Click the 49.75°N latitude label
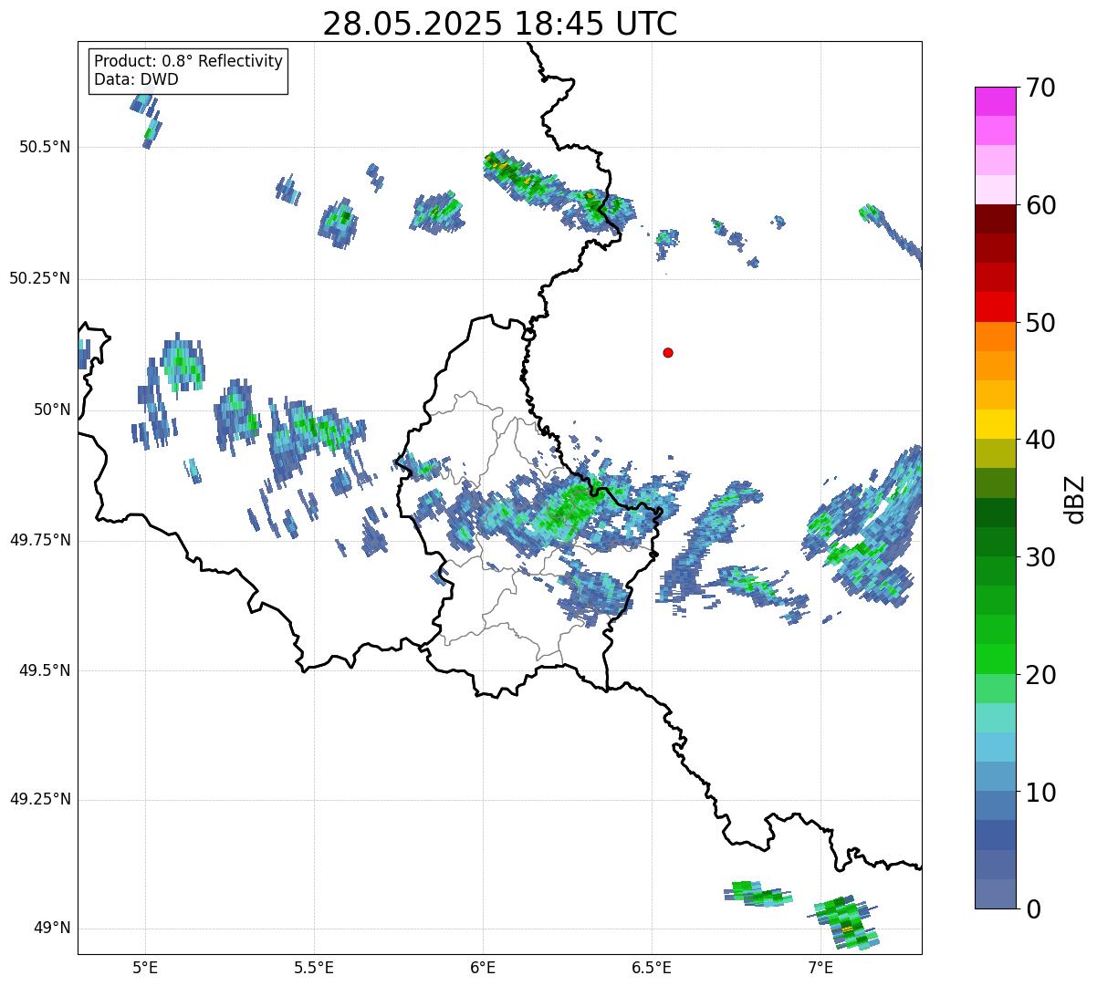1097x986 pixels. [40, 540]
